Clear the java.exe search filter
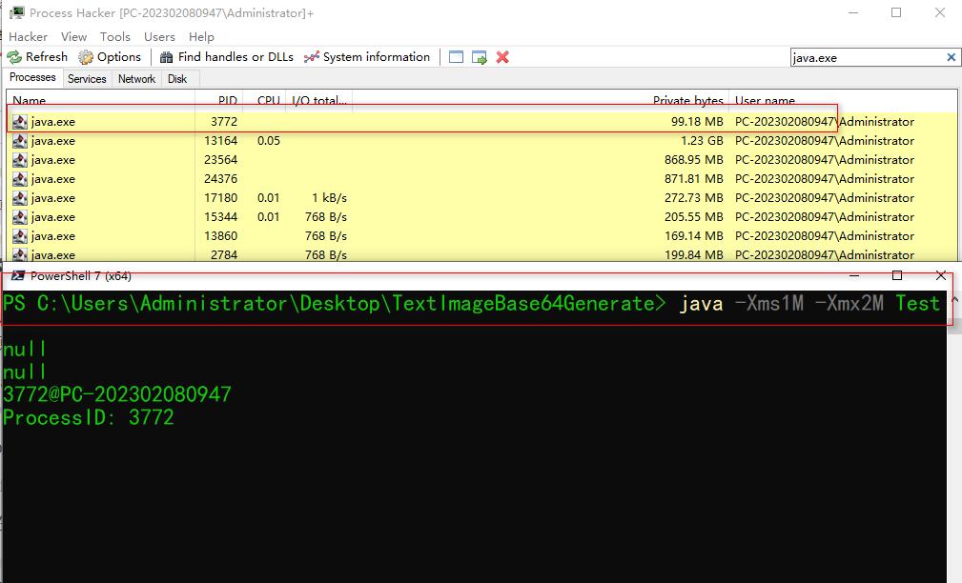The height and width of the screenshot is (583, 962). [951, 57]
